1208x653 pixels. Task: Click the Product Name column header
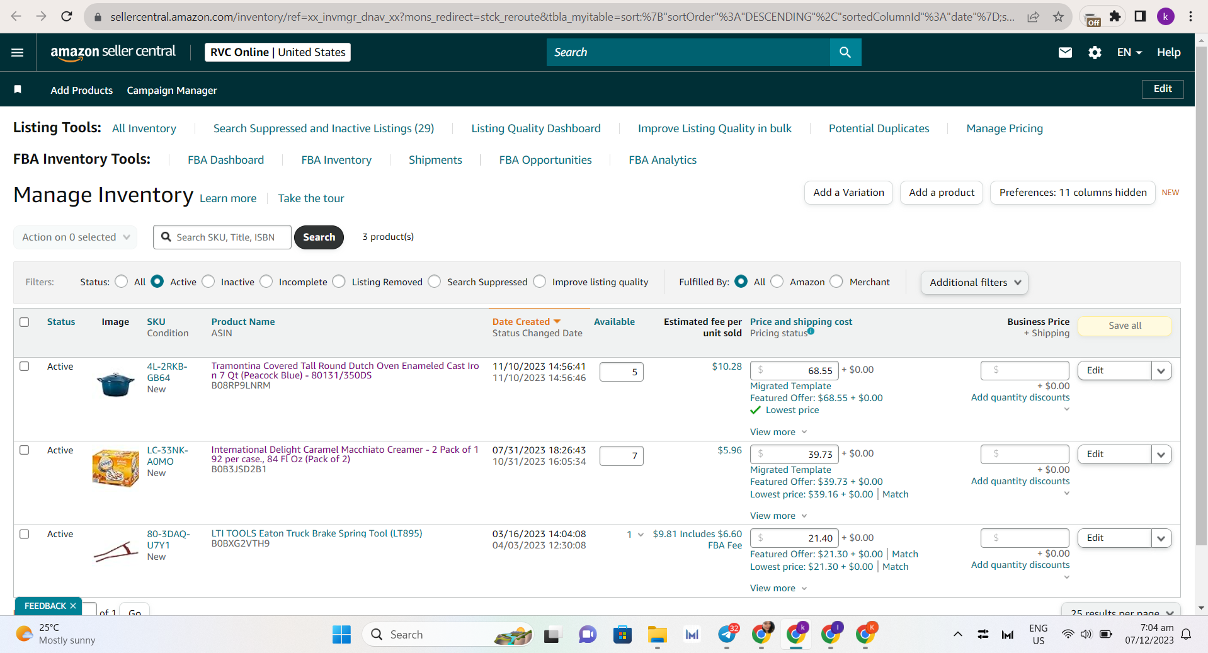click(x=243, y=322)
